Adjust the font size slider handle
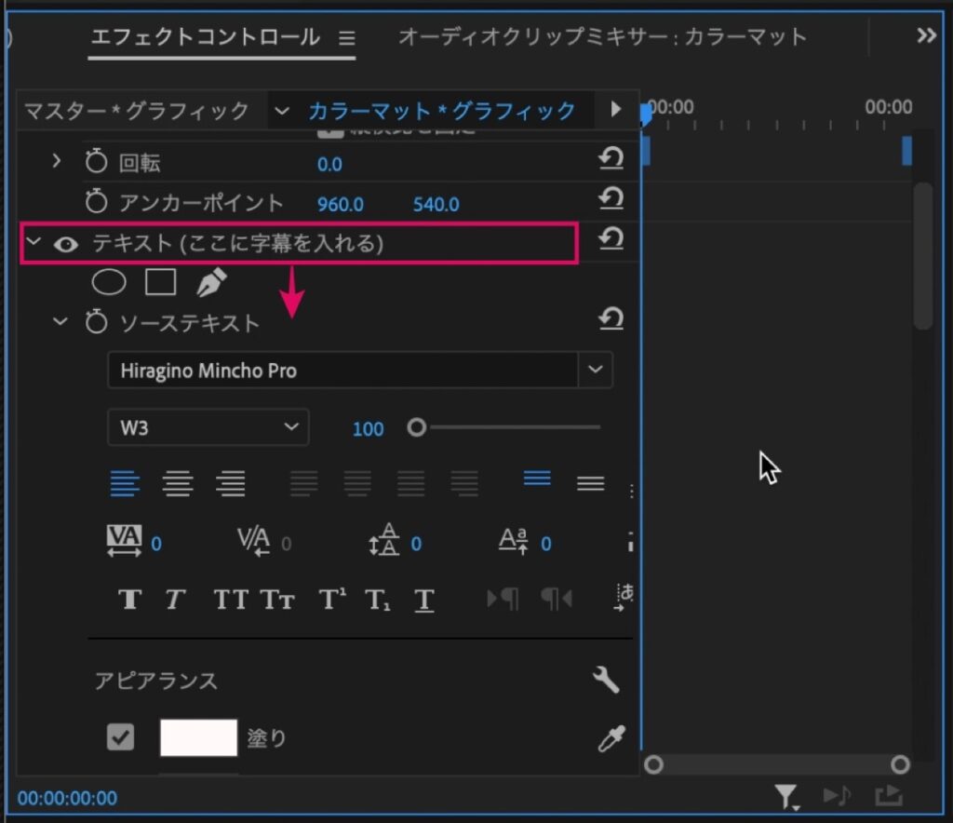Screen dimensions: 953x823 (416, 427)
